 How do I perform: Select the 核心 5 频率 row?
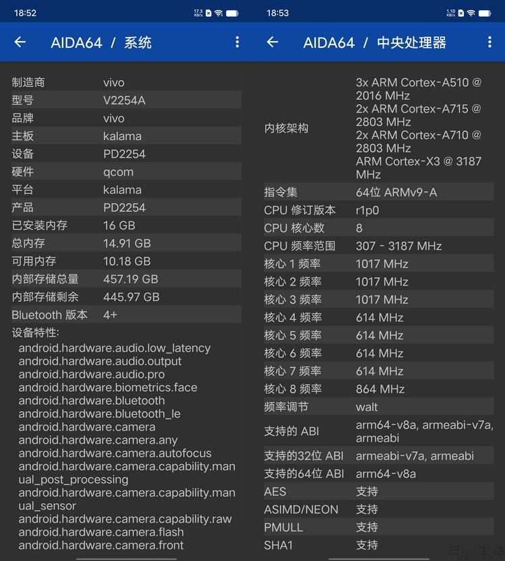(378, 335)
